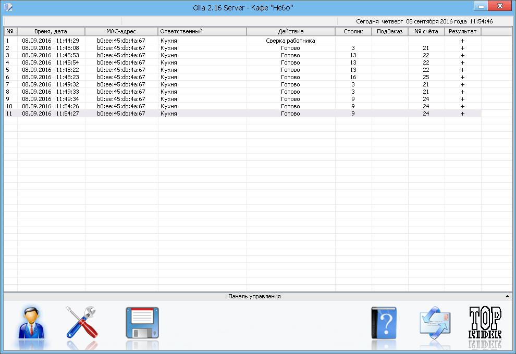516x354 pixels.
Task: Click the floppy disk save icon
Action: pyautogui.click(x=142, y=323)
